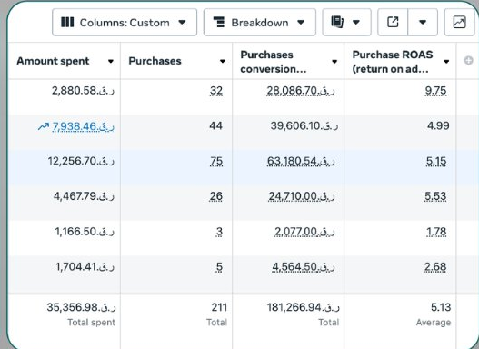This screenshot has height=349, width=479.
Task: Click the conversion value 24,710.00
Action: pyautogui.click(x=302, y=196)
